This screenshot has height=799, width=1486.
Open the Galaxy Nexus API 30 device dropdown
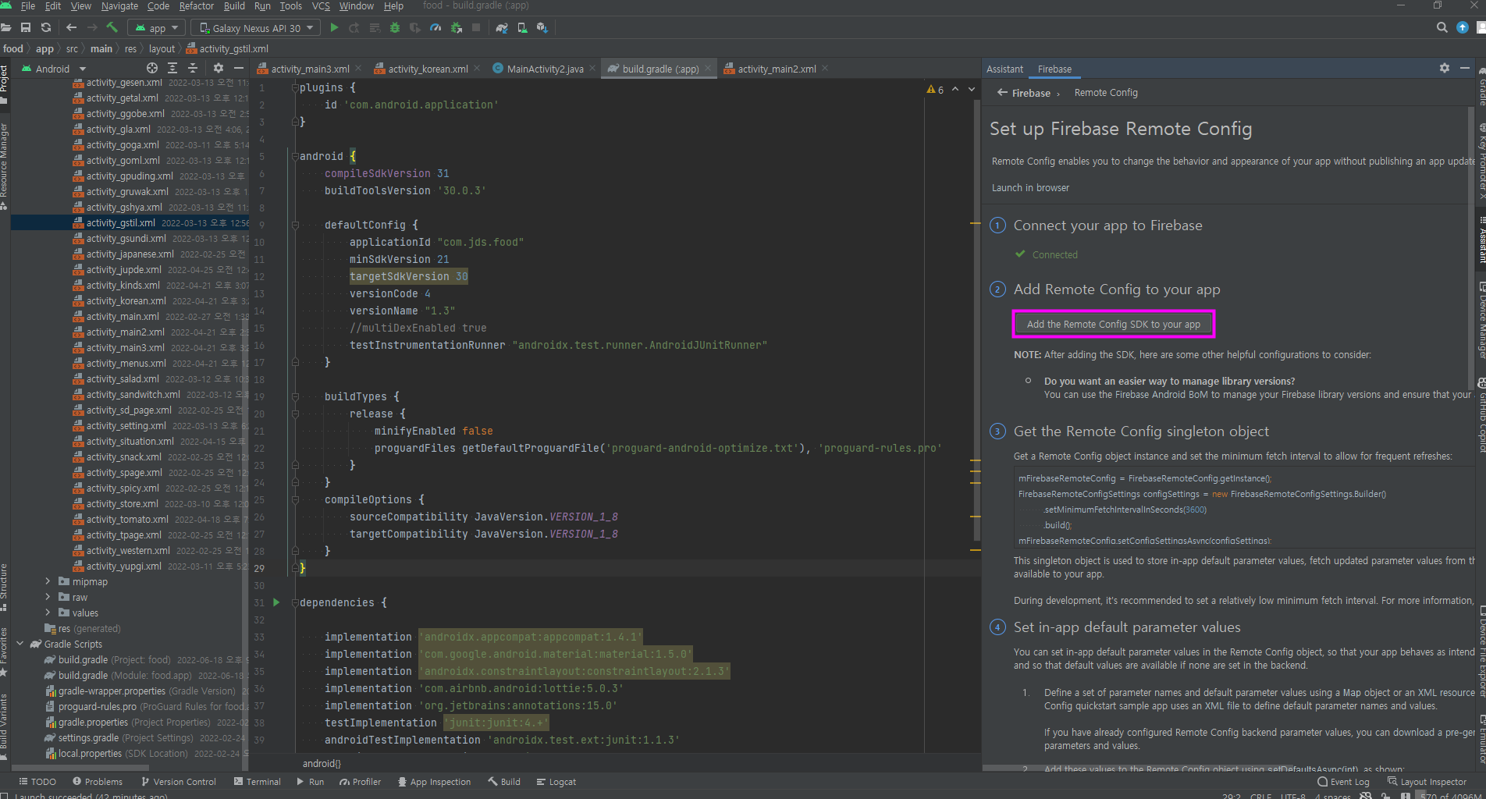[x=256, y=28]
